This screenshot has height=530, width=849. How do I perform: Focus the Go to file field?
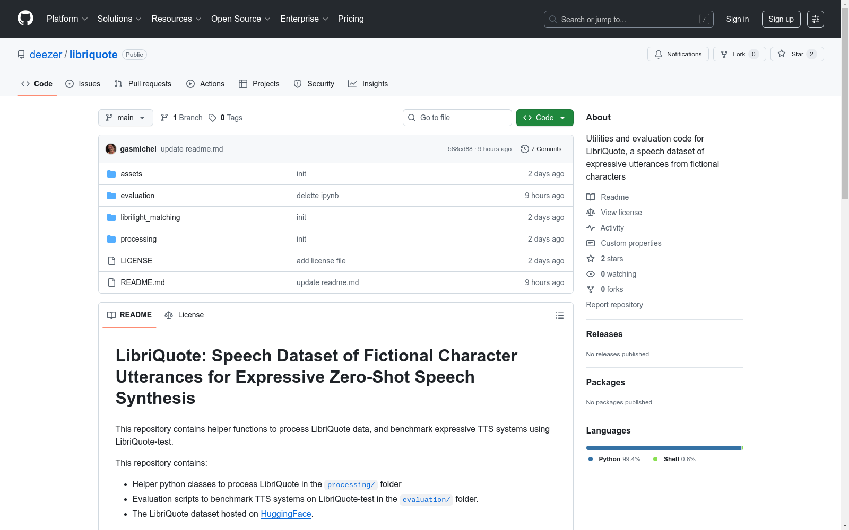(457, 118)
